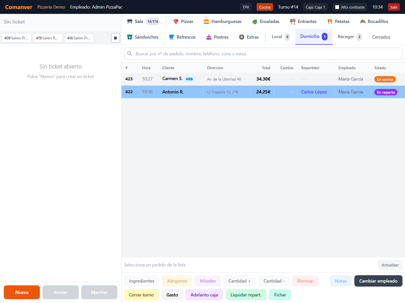Select order 423 Carmen S. row
This screenshot has width=405, height=303.
click(x=263, y=79)
